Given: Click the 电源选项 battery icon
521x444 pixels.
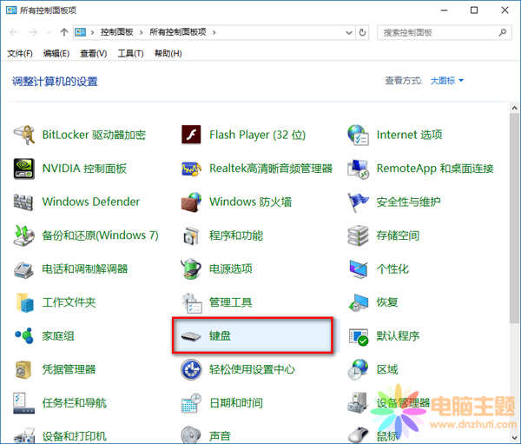Looking at the screenshot, I should 191,268.
